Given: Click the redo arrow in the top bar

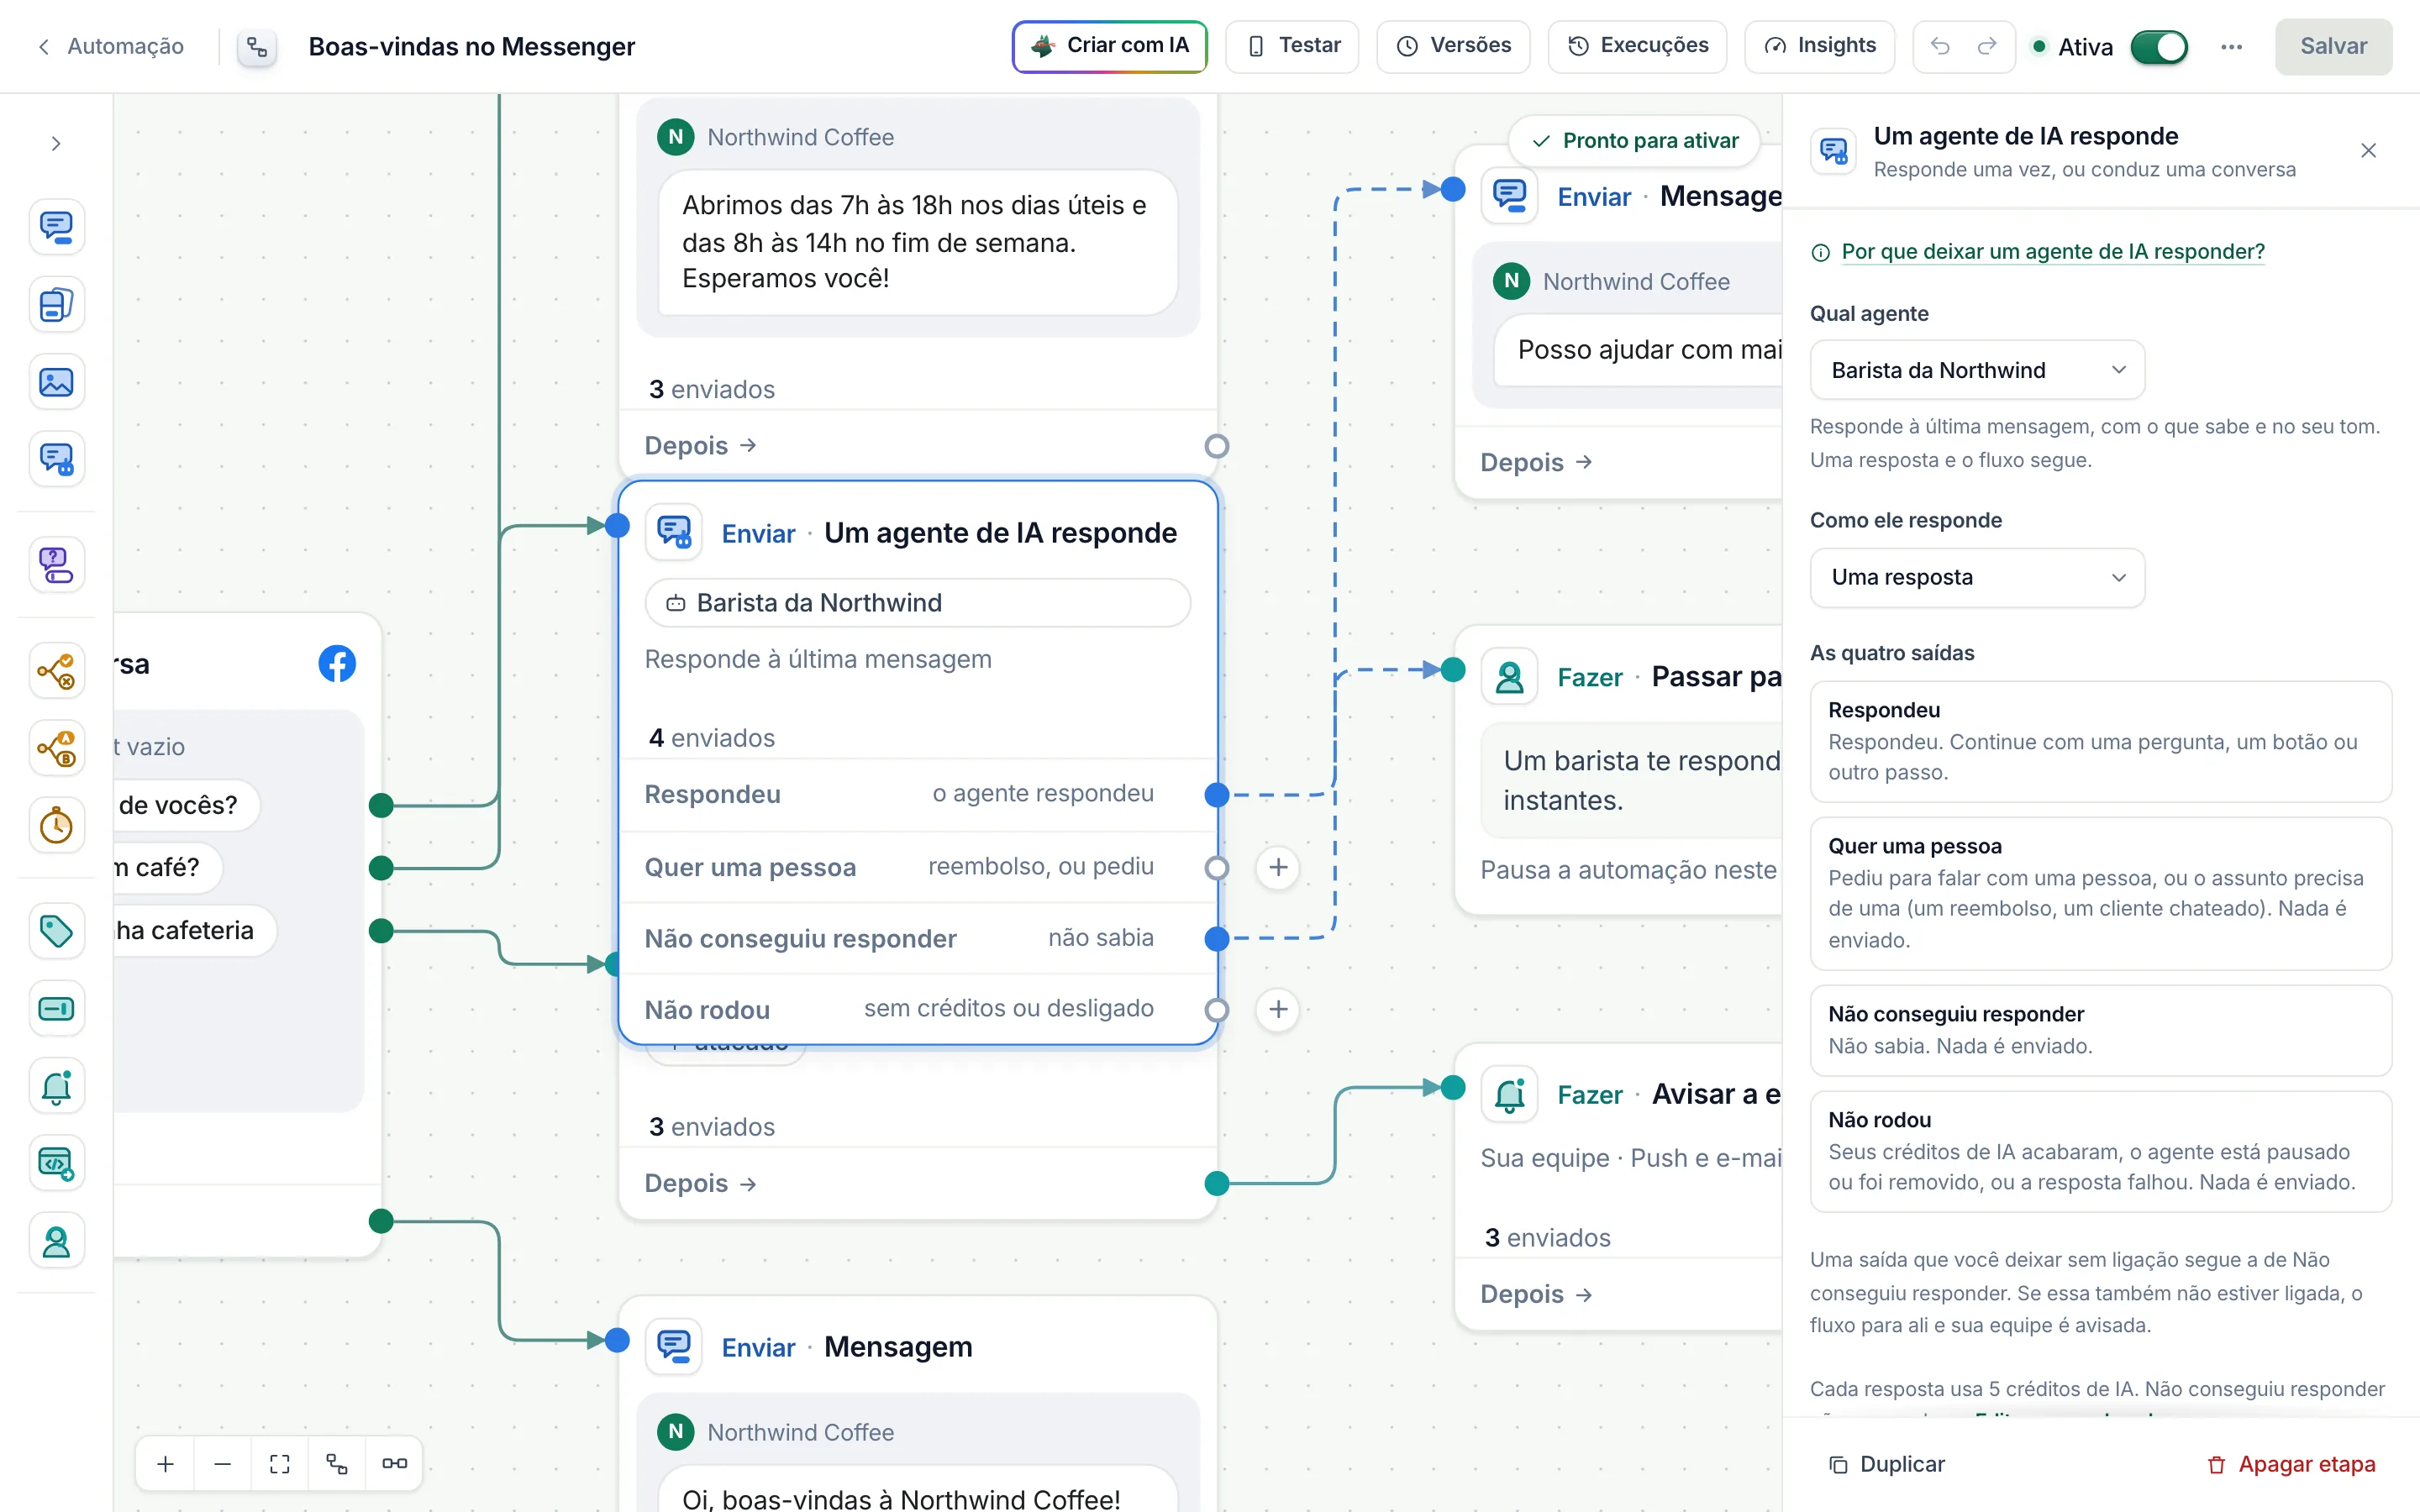Looking at the screenshot, I should coord(1987,46).
